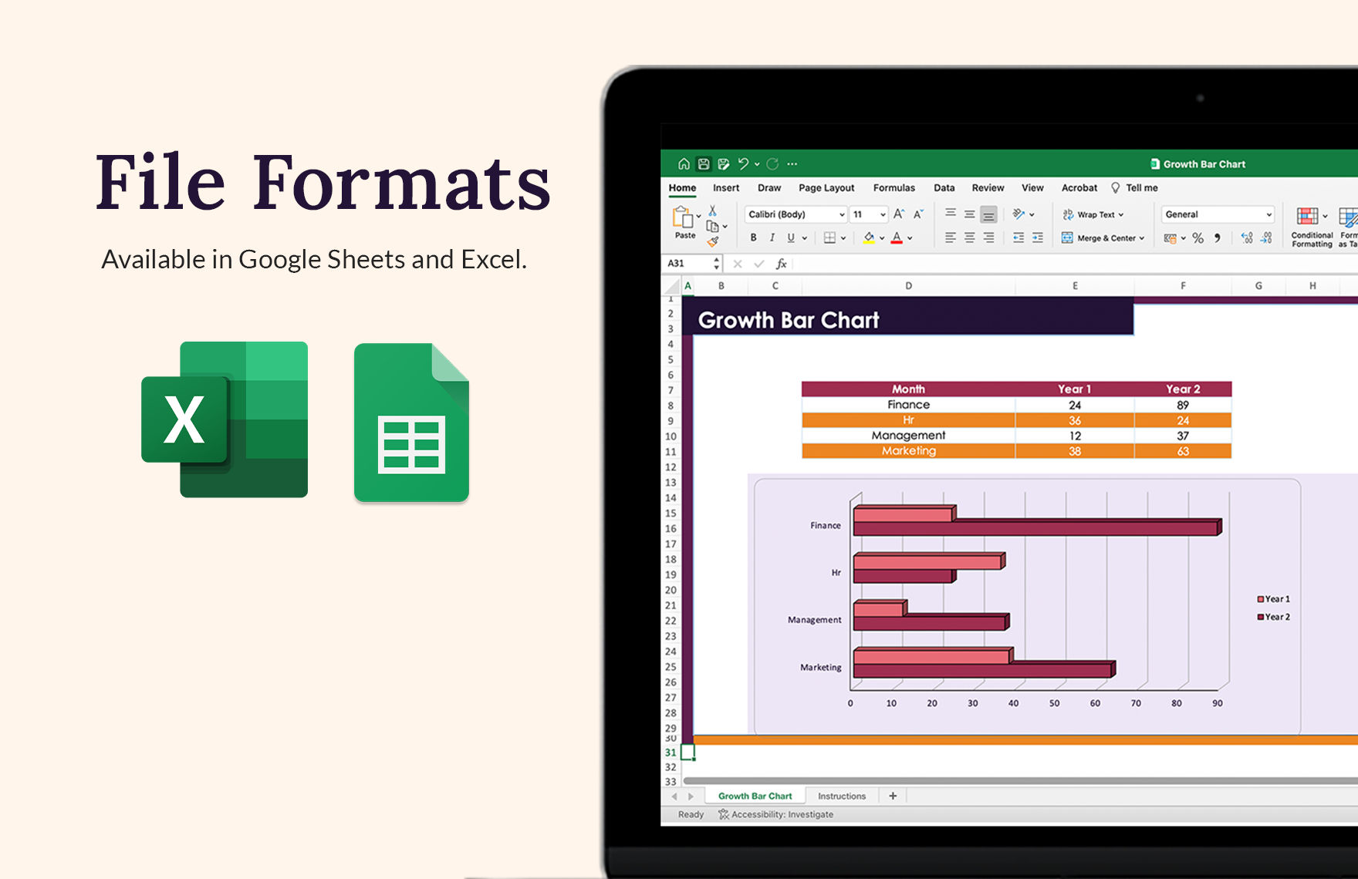
Task: Align text left
Action: pos(951,237)
